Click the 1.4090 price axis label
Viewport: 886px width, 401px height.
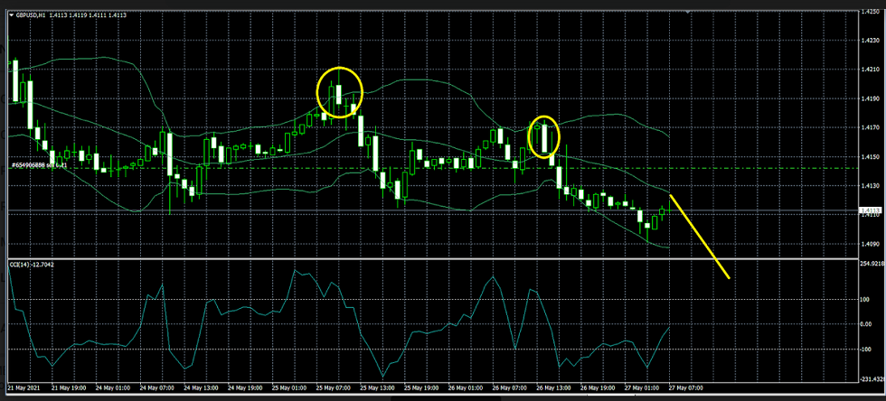click(868, 243)
